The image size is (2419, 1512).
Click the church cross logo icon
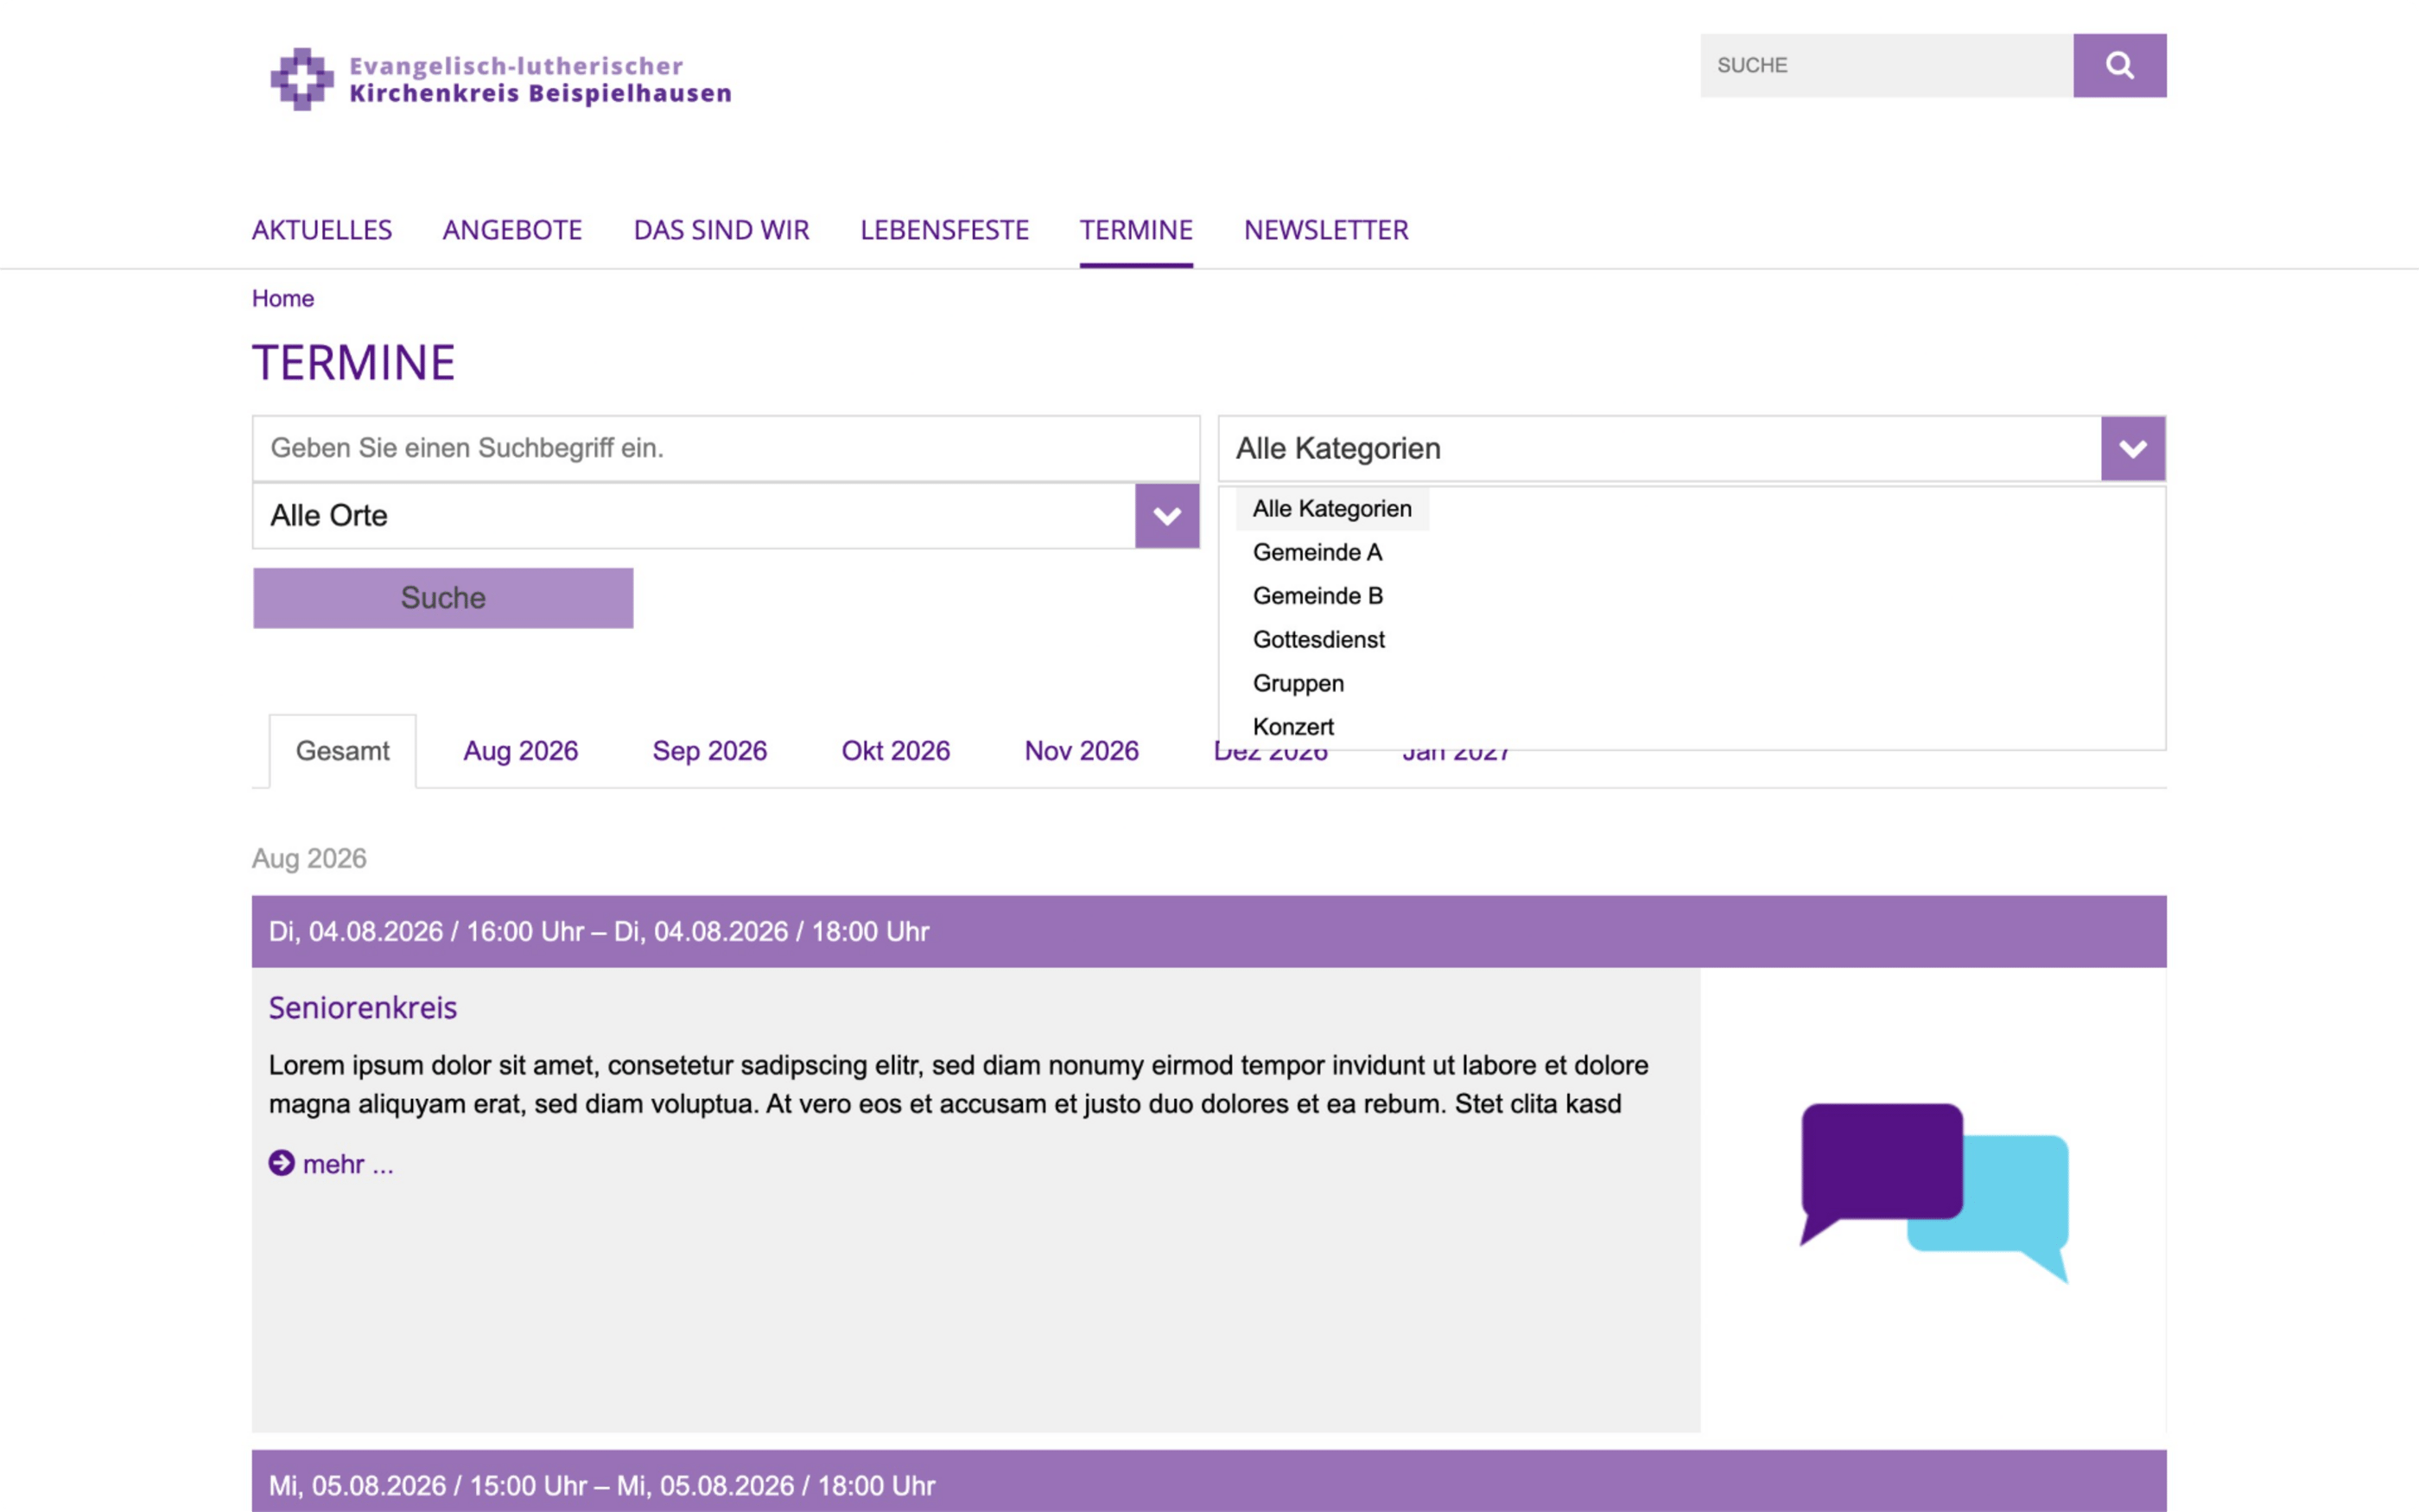pos(302,79)
